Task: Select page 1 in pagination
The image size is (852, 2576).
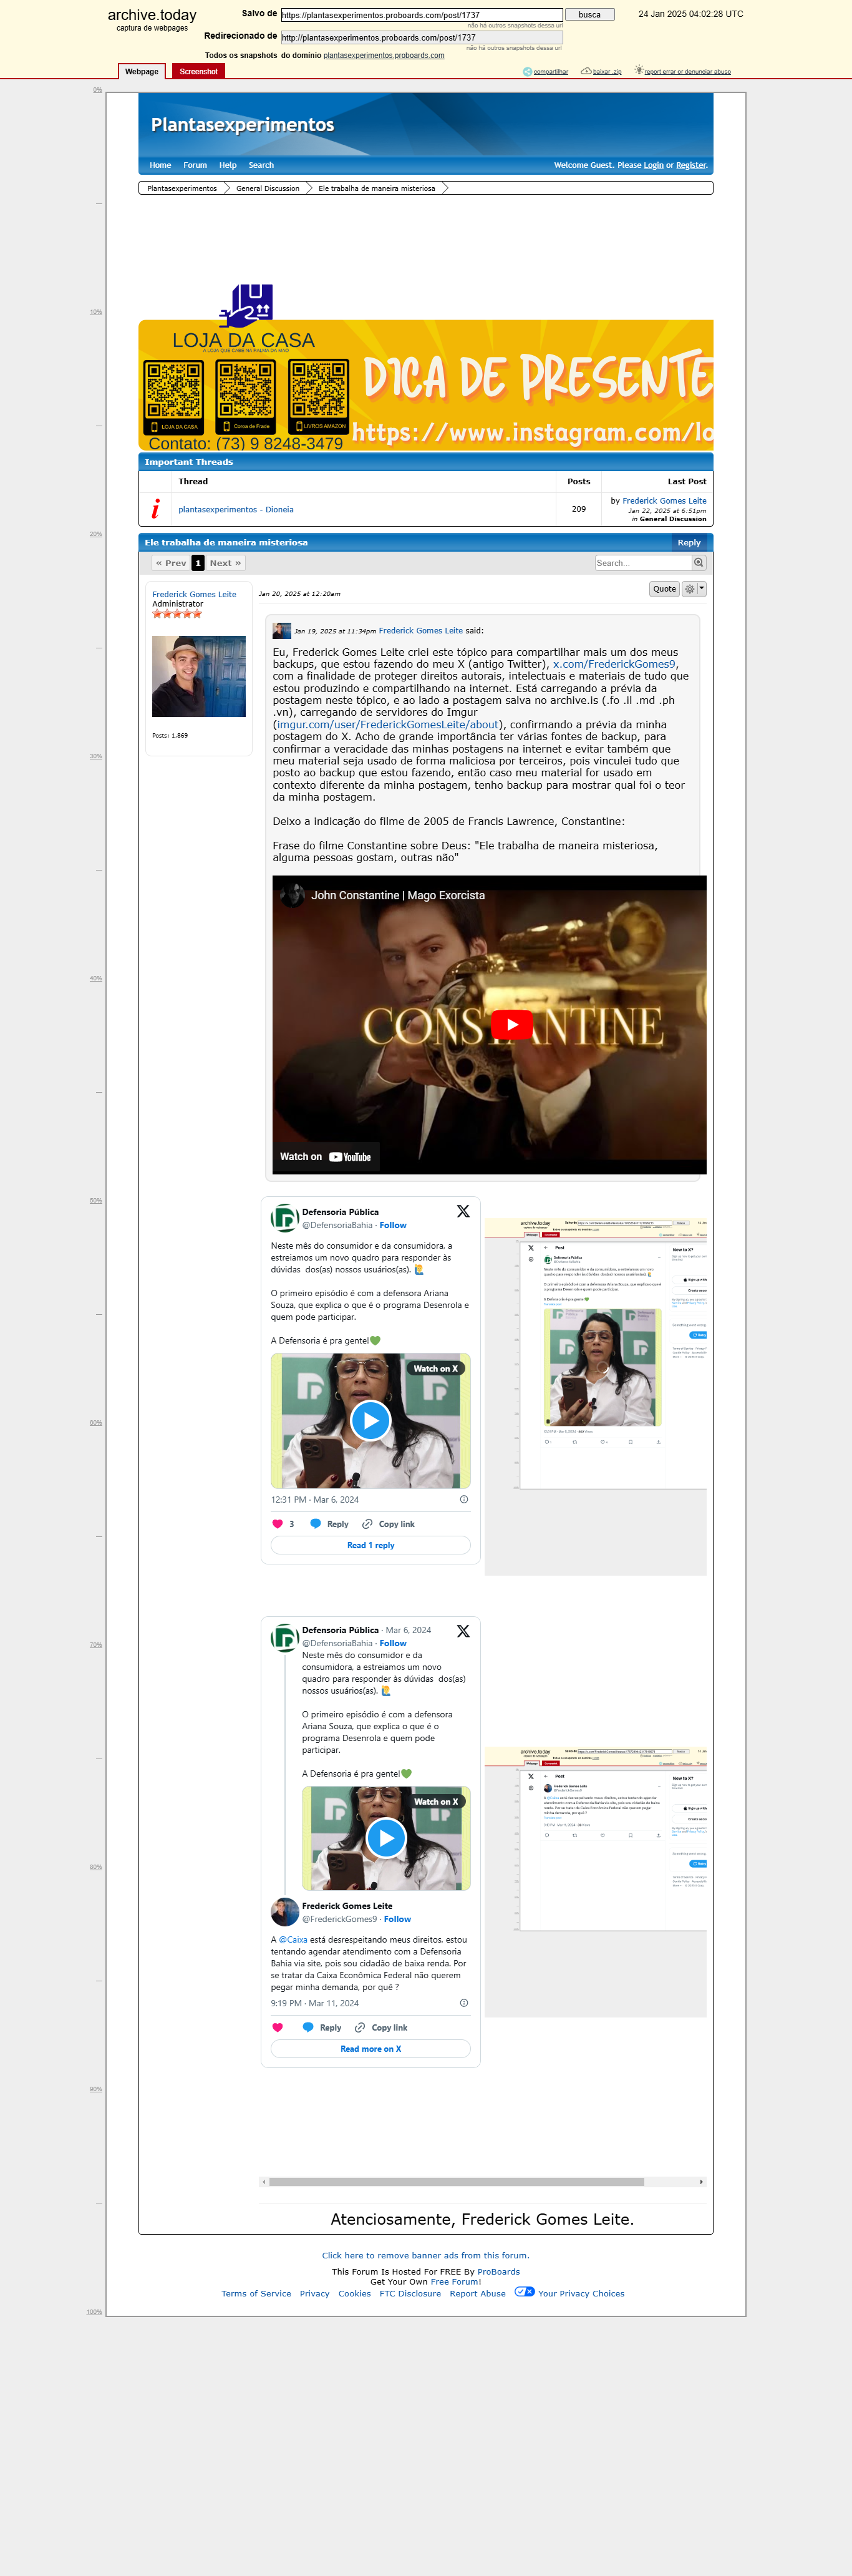Action: tap(198, 563)
